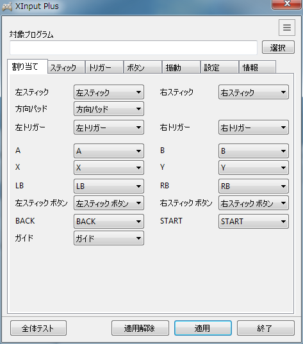303x344 pixels.
Task: Click the START row label
Action: tap(171, 221)
